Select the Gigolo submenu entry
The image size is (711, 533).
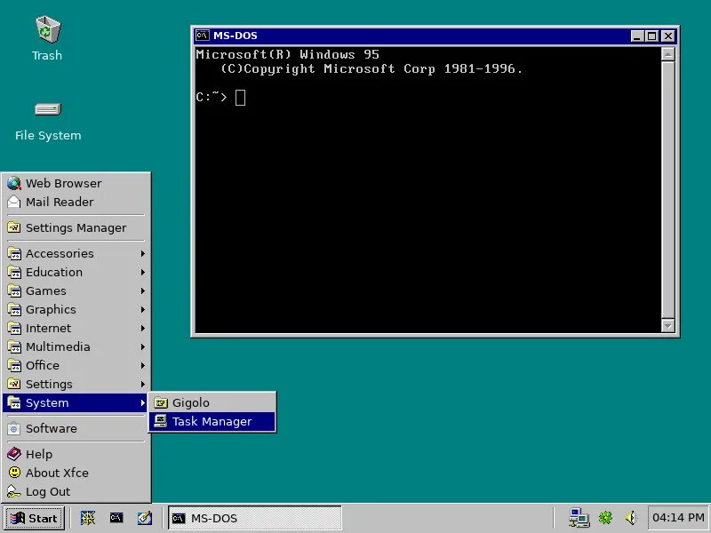coord(212,402)
